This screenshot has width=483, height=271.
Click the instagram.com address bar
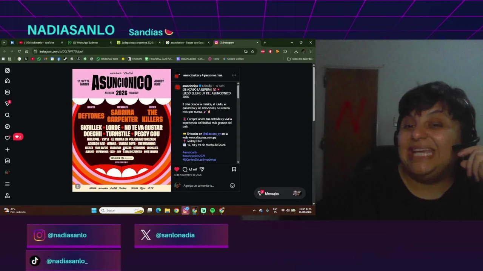coord(140,51)
